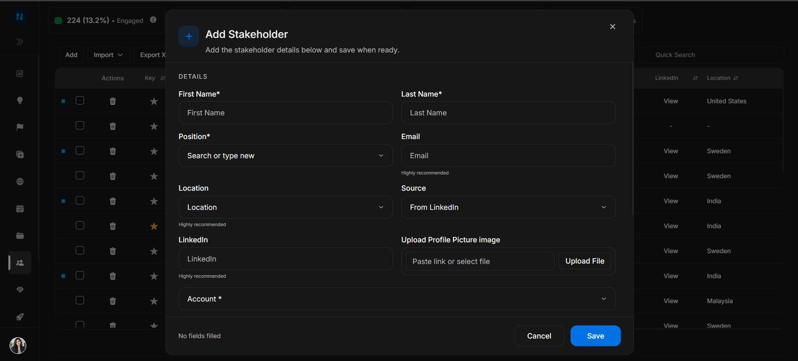This screenshot has height=361, width=798.
Task: Click the No fields filled status text
Action: 199,336
